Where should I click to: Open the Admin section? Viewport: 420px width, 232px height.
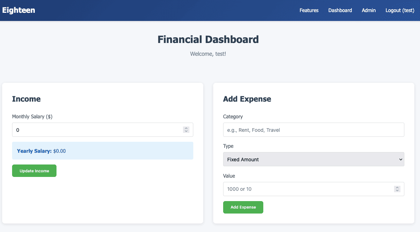(368, 10)
